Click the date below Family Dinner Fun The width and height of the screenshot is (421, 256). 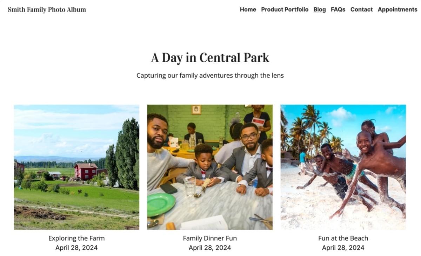(x=210, y=248)
